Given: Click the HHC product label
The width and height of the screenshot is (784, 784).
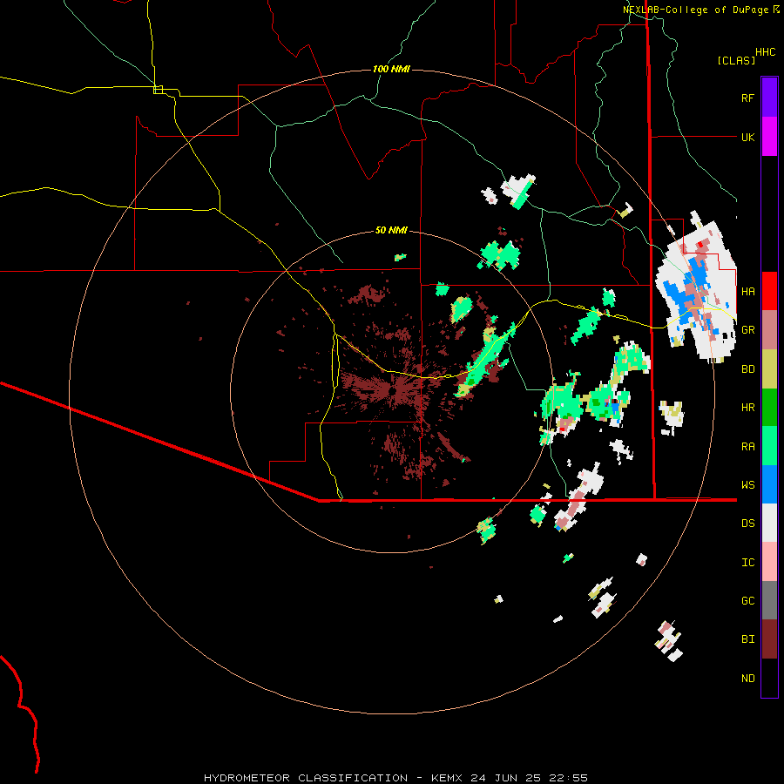Looking at the screenshot, I should pyautogui.click(x=766, y=52).
